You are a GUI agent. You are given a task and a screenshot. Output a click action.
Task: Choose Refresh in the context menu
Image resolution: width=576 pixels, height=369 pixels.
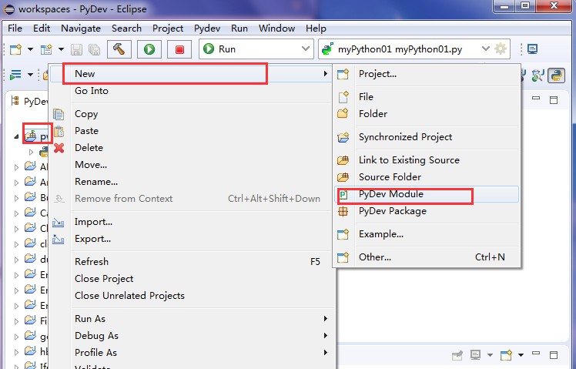click(x=191, y=262)
